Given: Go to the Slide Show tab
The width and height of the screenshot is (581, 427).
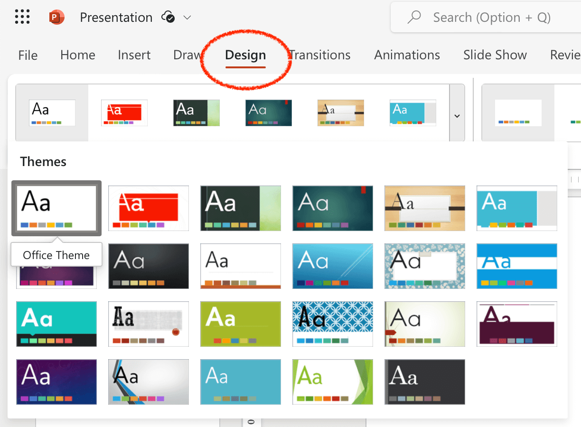Looking at the screenshot, I should (x=495, y=55).
